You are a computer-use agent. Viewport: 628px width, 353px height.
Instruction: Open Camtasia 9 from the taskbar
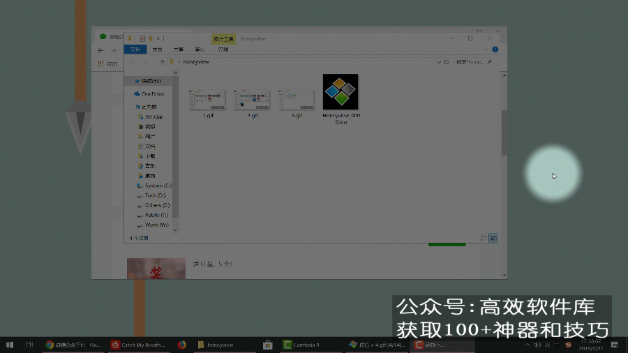coord(302,345)
